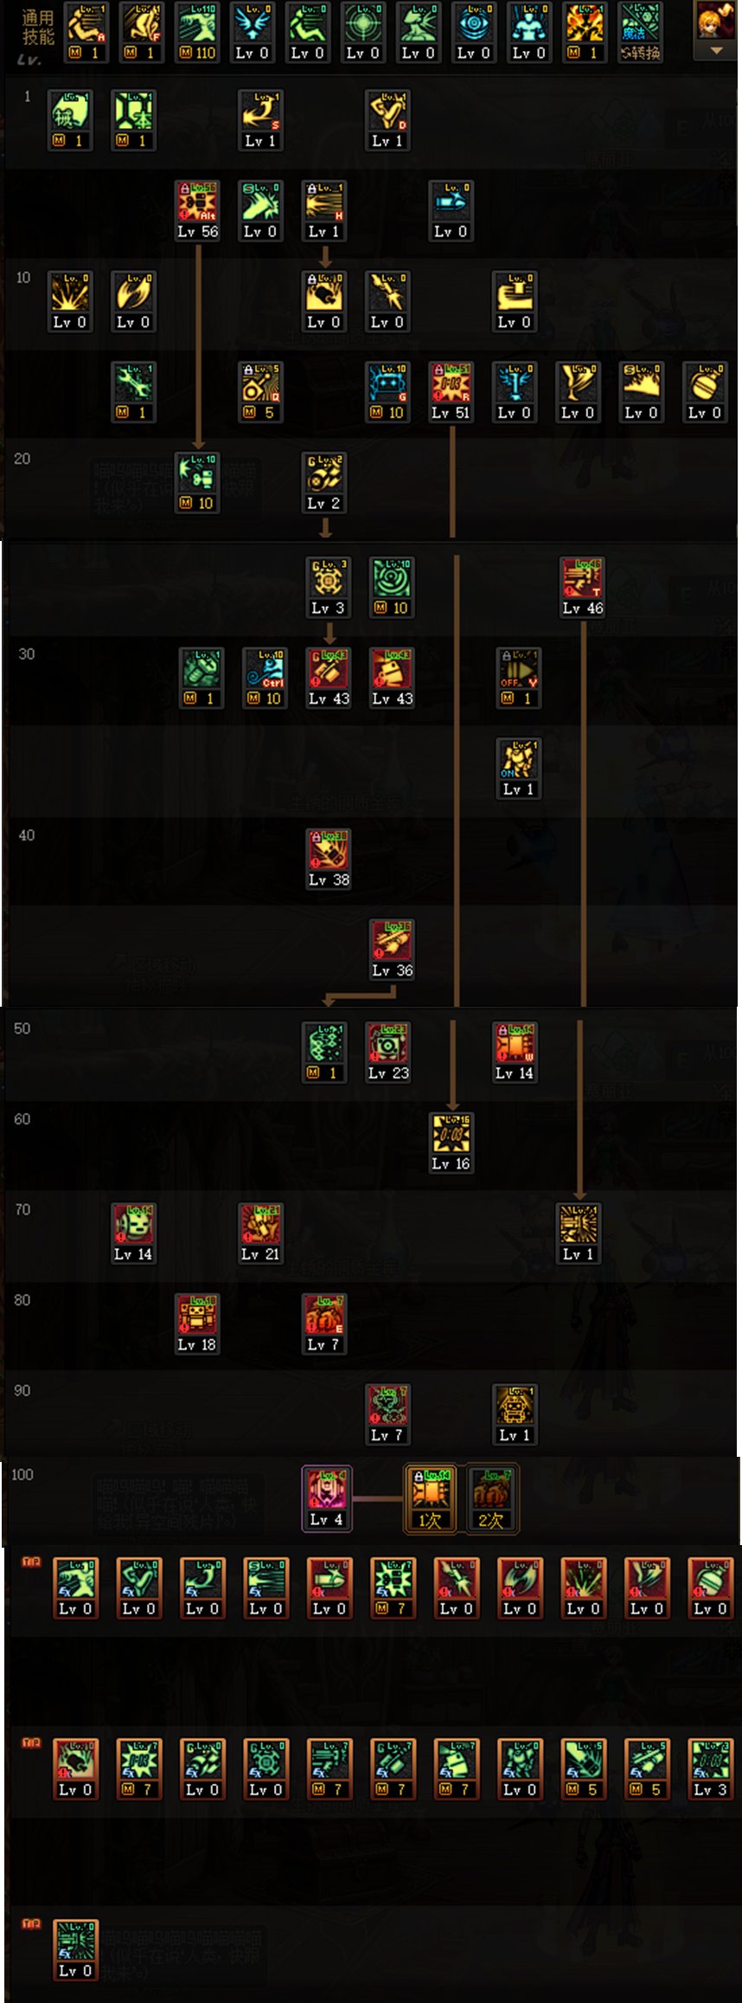Select the robot skill labeled Lv 18

196,1324
